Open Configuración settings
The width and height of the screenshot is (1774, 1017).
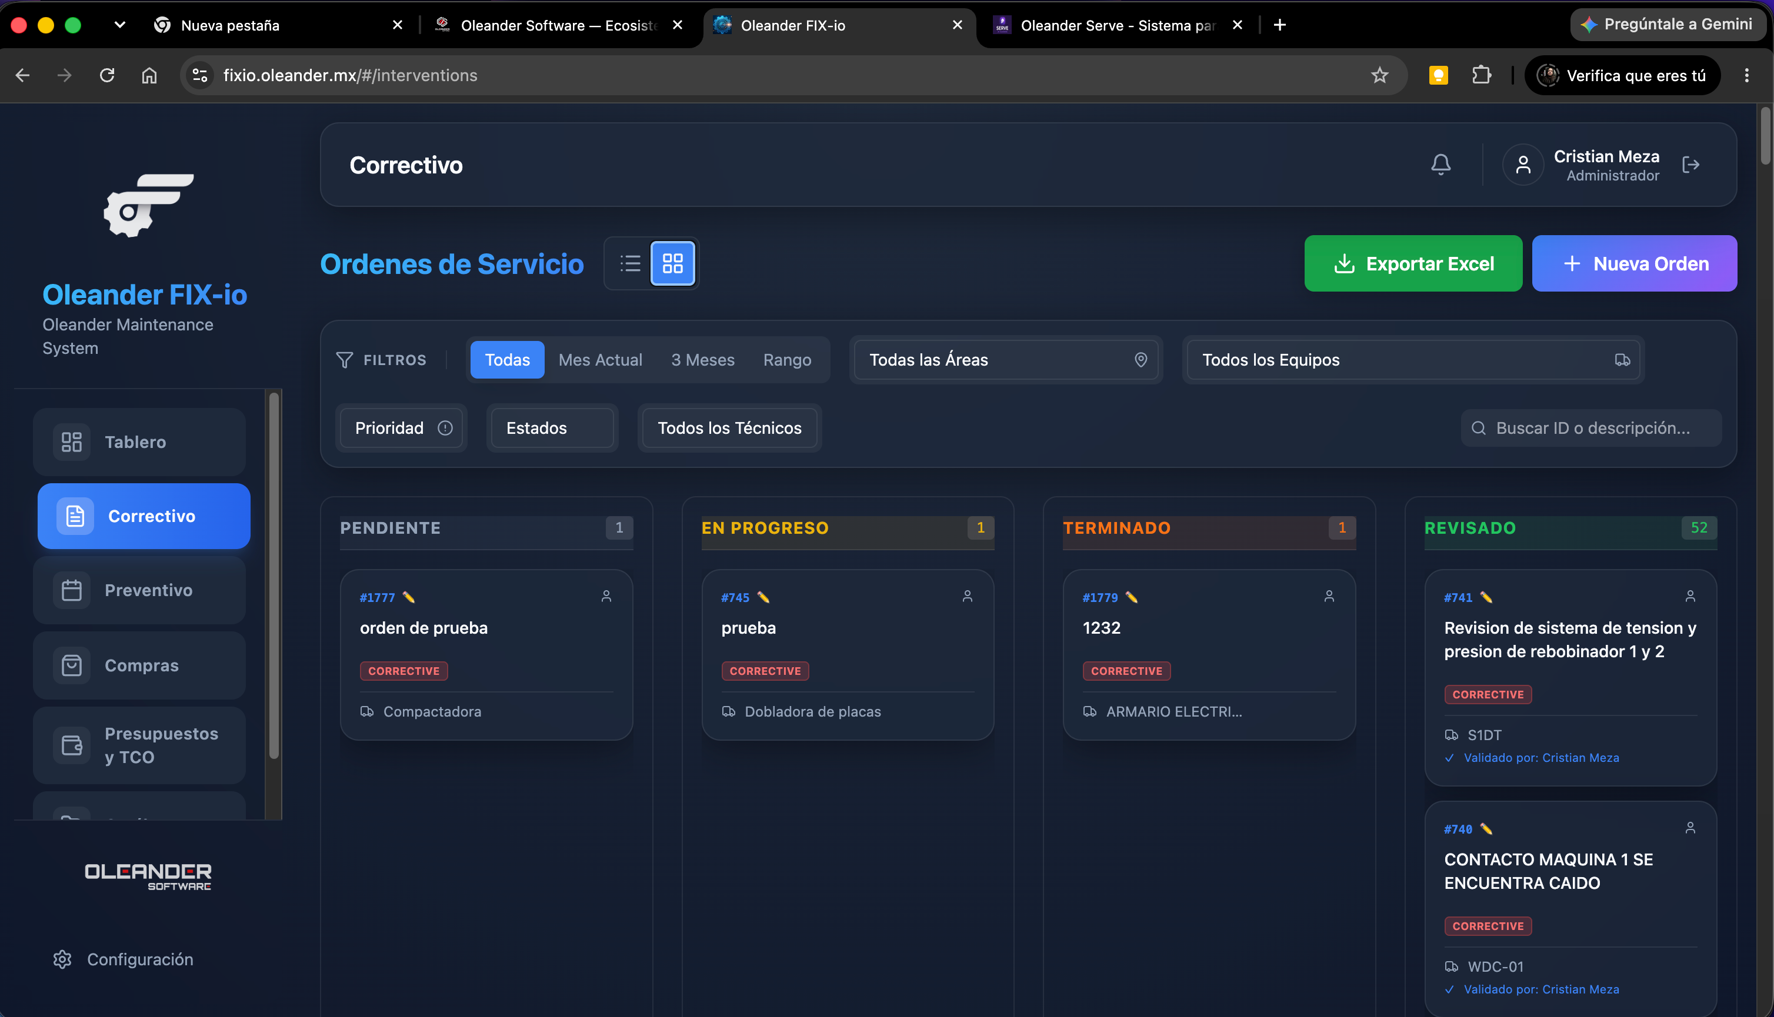(123, 960)
